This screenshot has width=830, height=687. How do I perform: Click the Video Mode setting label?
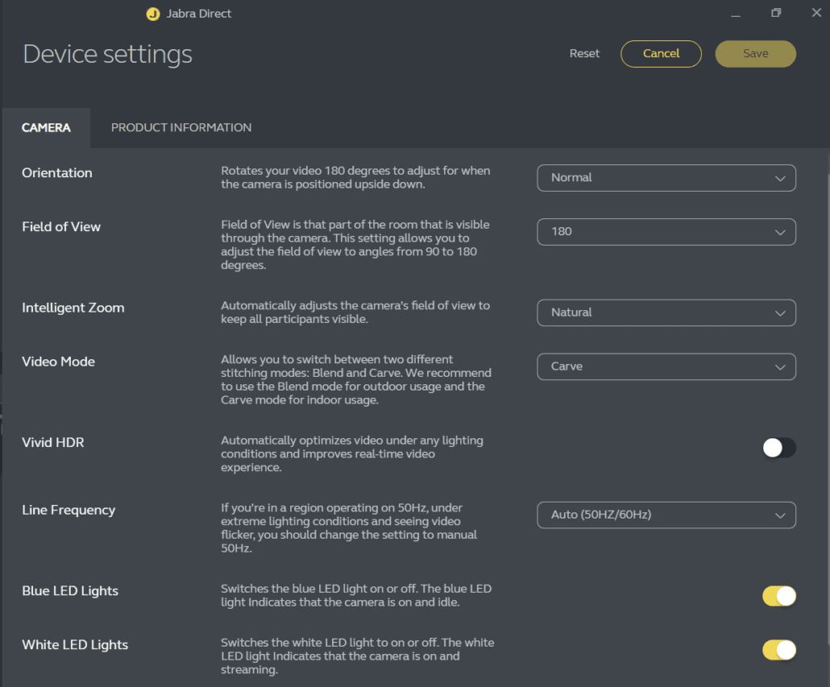[58, 362]
